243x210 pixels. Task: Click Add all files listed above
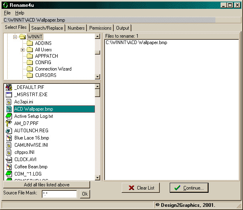[46, 185]
